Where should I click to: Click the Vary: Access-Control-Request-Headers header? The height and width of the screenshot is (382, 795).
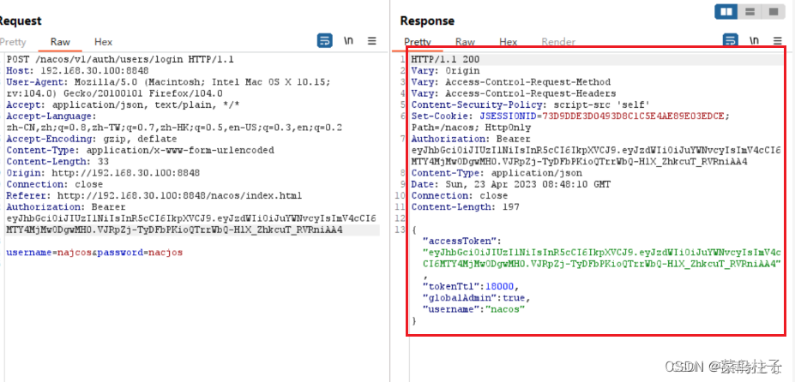click(x=514, y=93)
